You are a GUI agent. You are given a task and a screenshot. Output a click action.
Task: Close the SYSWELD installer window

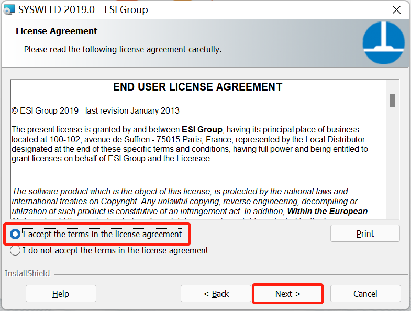396,9
